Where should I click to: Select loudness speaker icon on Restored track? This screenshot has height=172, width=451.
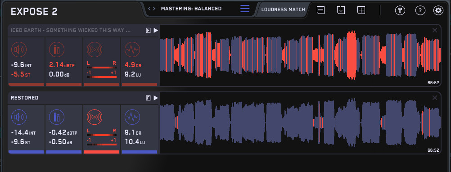coord(19,118)
